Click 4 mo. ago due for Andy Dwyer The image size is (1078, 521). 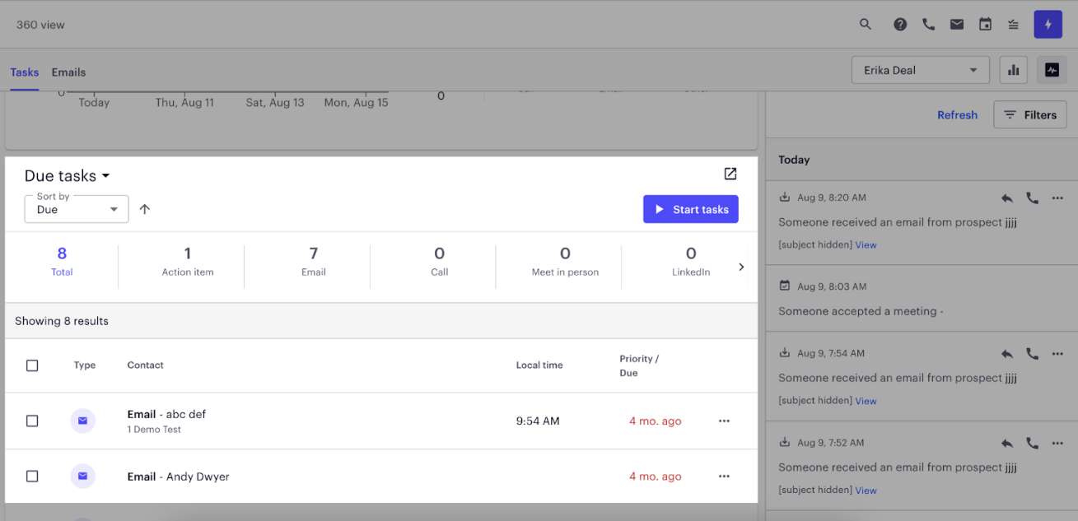(656, 476)
